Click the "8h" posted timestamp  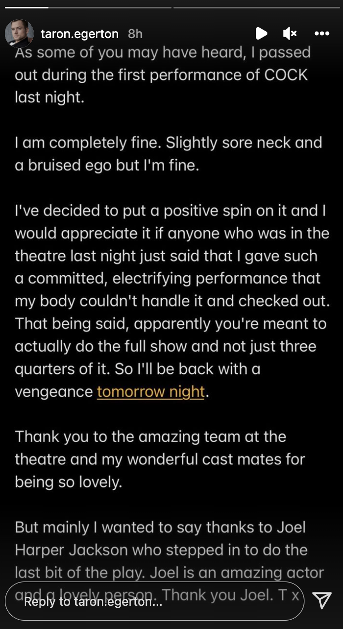(x=135, y=34)
